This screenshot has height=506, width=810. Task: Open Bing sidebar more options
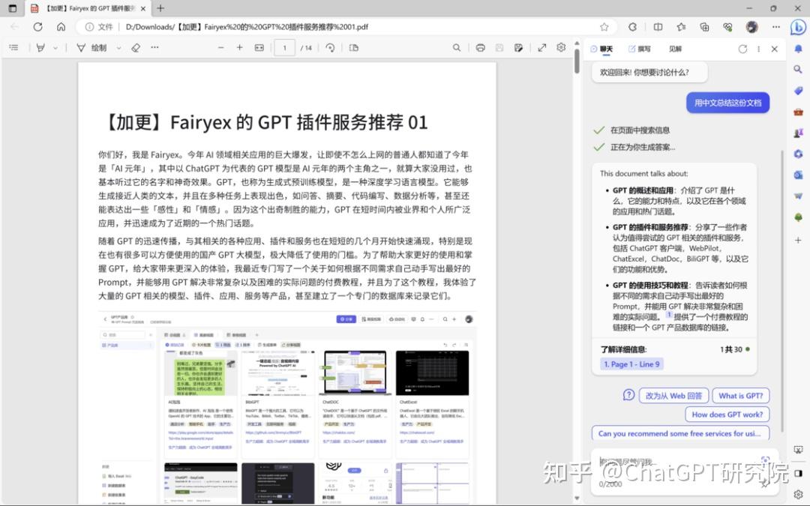coord(758,49)
